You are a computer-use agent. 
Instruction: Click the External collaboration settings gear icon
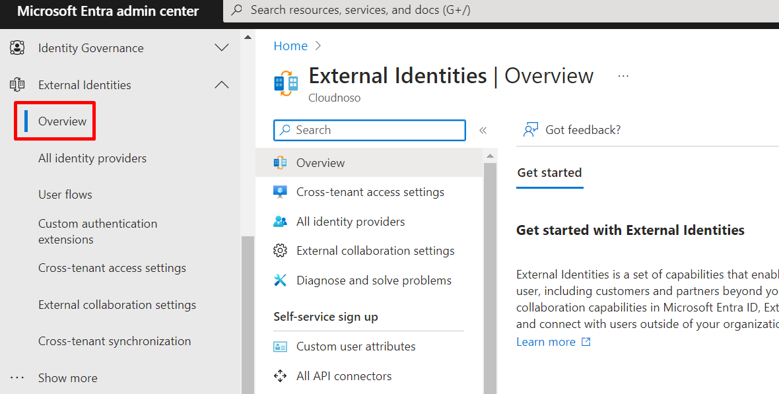281,251
